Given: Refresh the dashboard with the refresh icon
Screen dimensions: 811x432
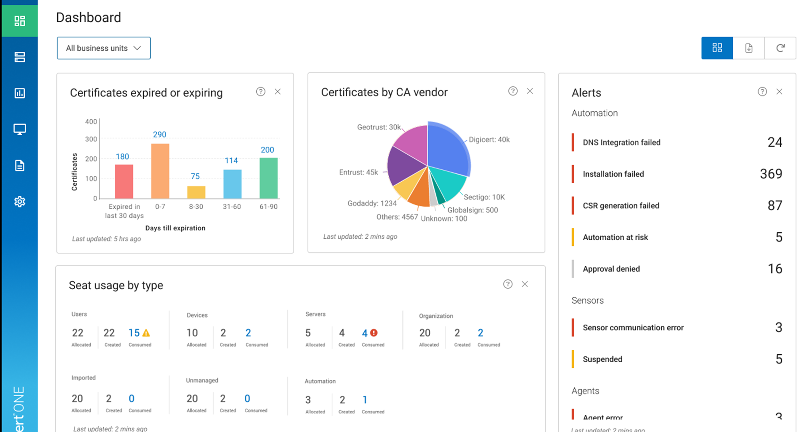Looking at the screenshot, I should click(x=780, y=48).
